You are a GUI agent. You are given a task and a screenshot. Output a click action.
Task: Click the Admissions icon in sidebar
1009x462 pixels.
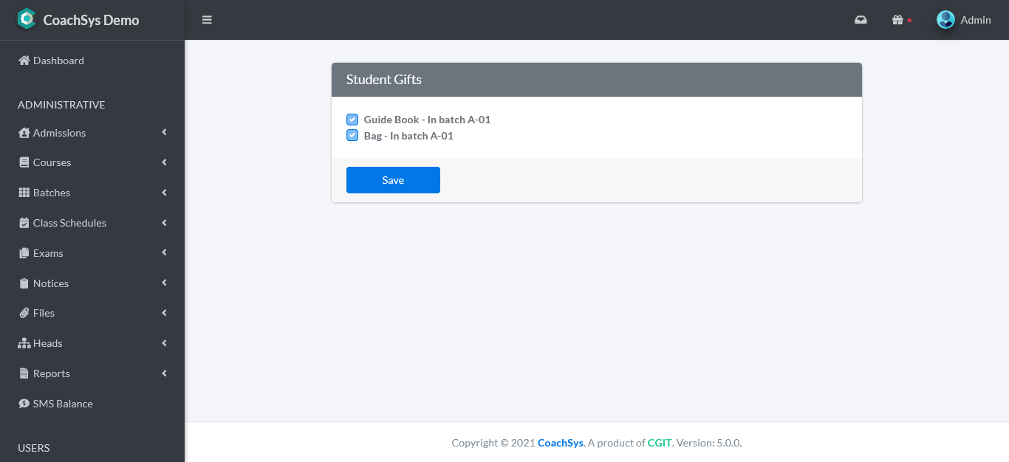click(x=24, y=133)
